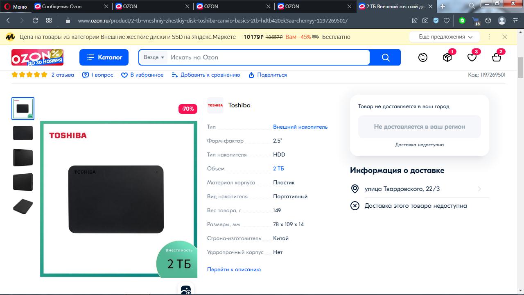This screenshot has width=524, height=295.
Task: Go to the Ozon home page logo
Action: [x=37, y=57]
